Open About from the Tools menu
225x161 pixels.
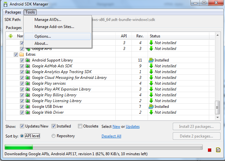point(58,43)
